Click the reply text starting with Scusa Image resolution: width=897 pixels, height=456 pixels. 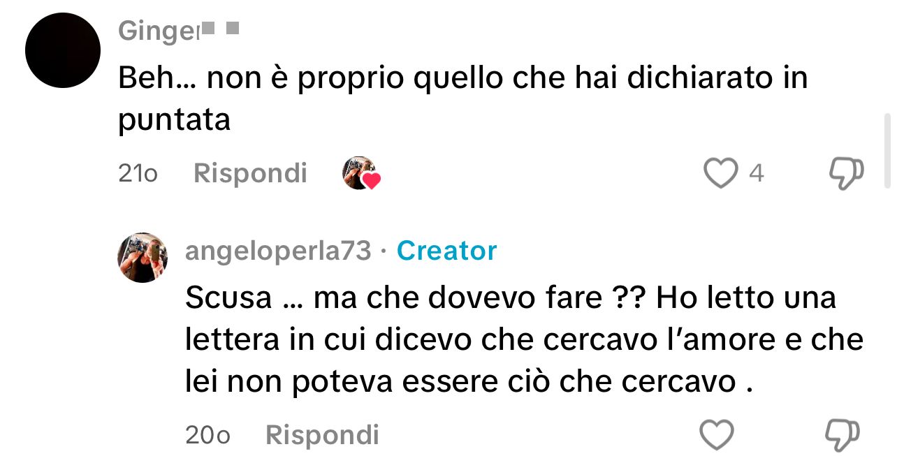click(525, 340)
